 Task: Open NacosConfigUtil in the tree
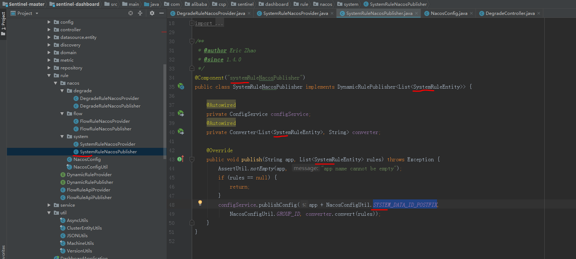pos(87,167)
